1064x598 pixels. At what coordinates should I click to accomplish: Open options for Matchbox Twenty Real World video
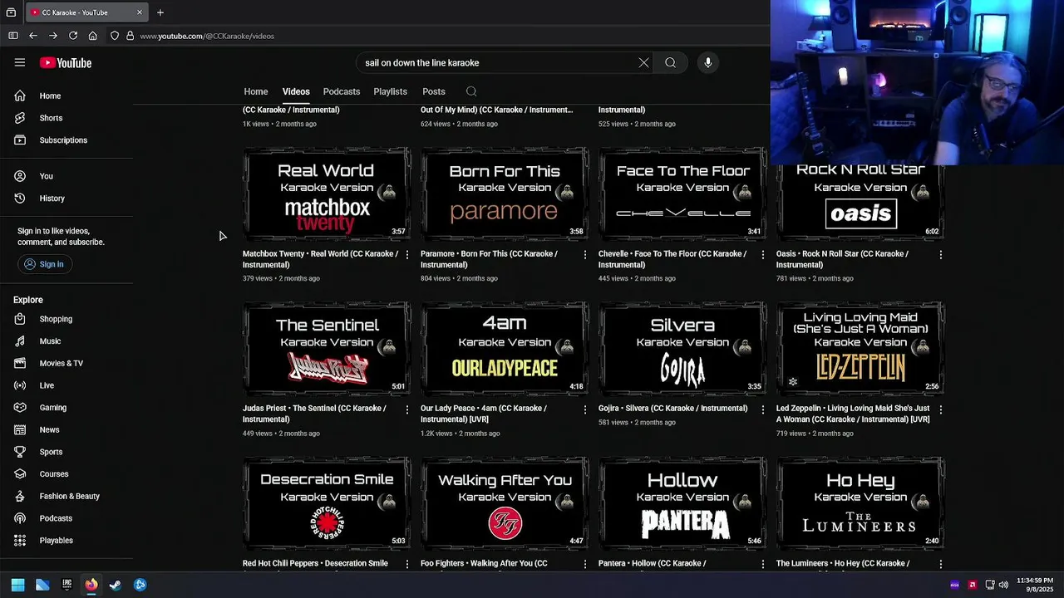coord(406,255)
